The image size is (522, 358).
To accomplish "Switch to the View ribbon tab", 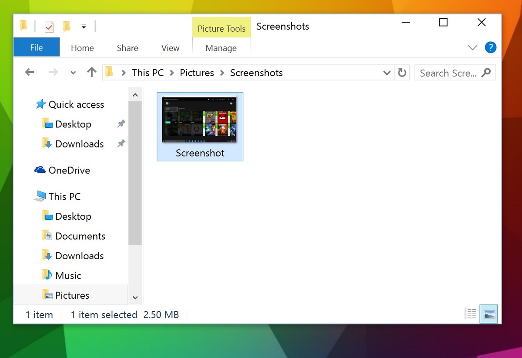I will click(x=171, y=48).
